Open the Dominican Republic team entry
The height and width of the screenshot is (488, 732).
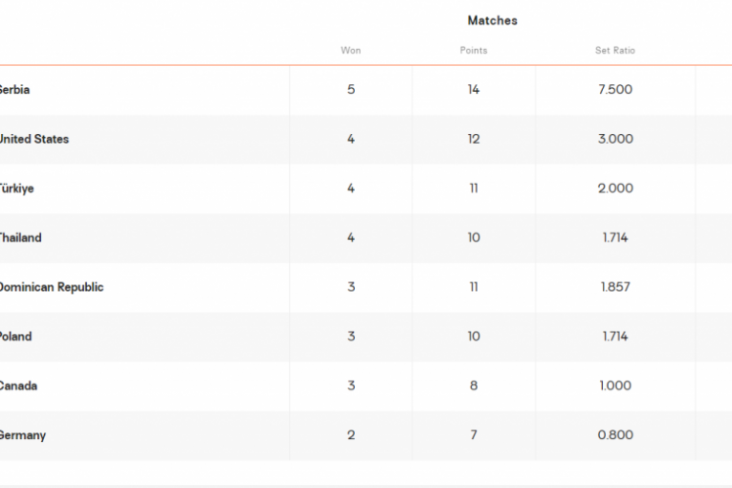coord(52,287)
